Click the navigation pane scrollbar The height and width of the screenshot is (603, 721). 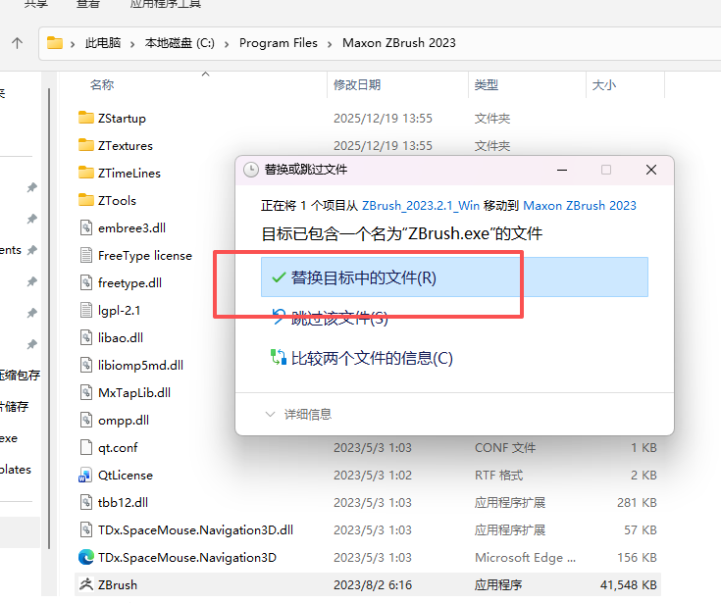point(49,318)
